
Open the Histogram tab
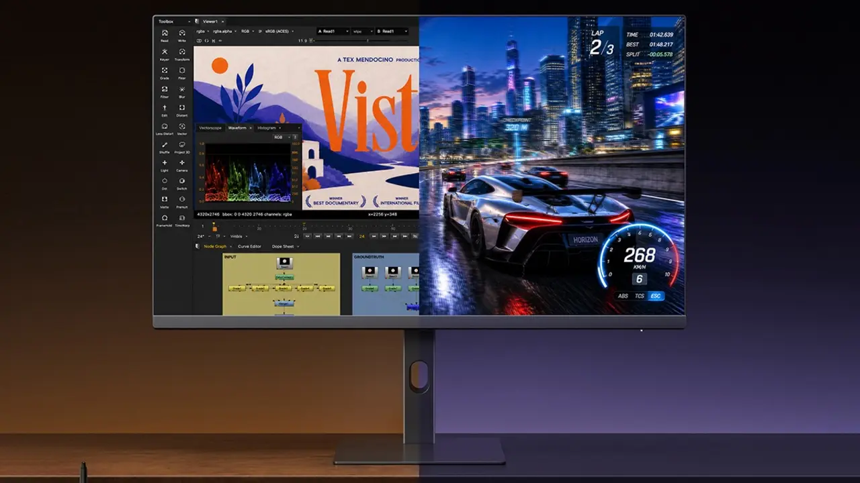[267, 128]
